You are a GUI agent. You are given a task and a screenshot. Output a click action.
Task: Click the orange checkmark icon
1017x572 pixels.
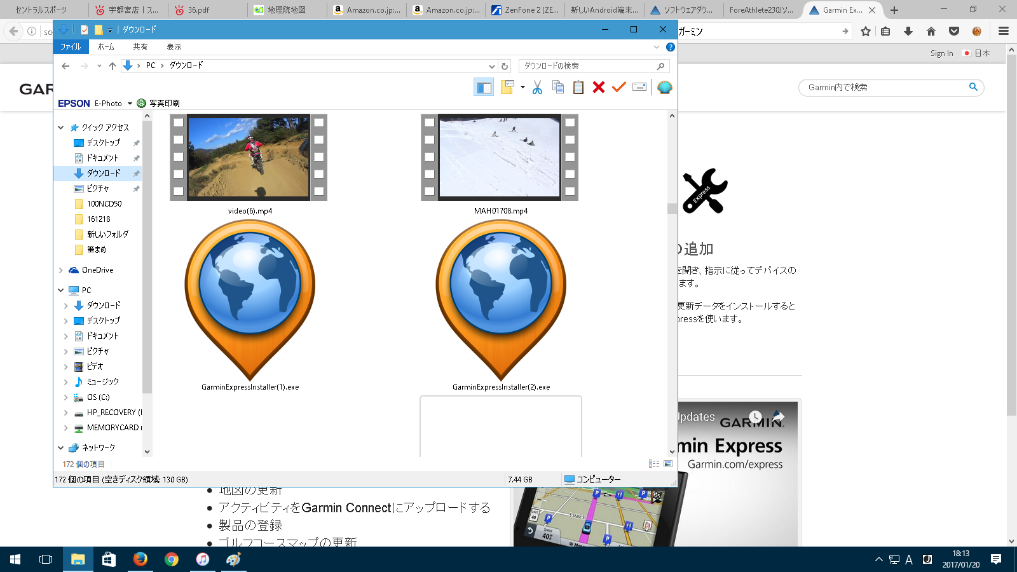coord(619,87)
